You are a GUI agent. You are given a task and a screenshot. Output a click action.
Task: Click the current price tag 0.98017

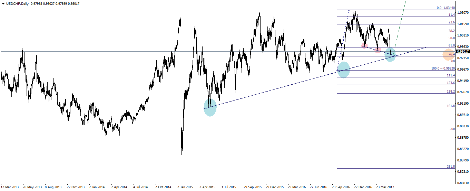(x=462, y=52)
